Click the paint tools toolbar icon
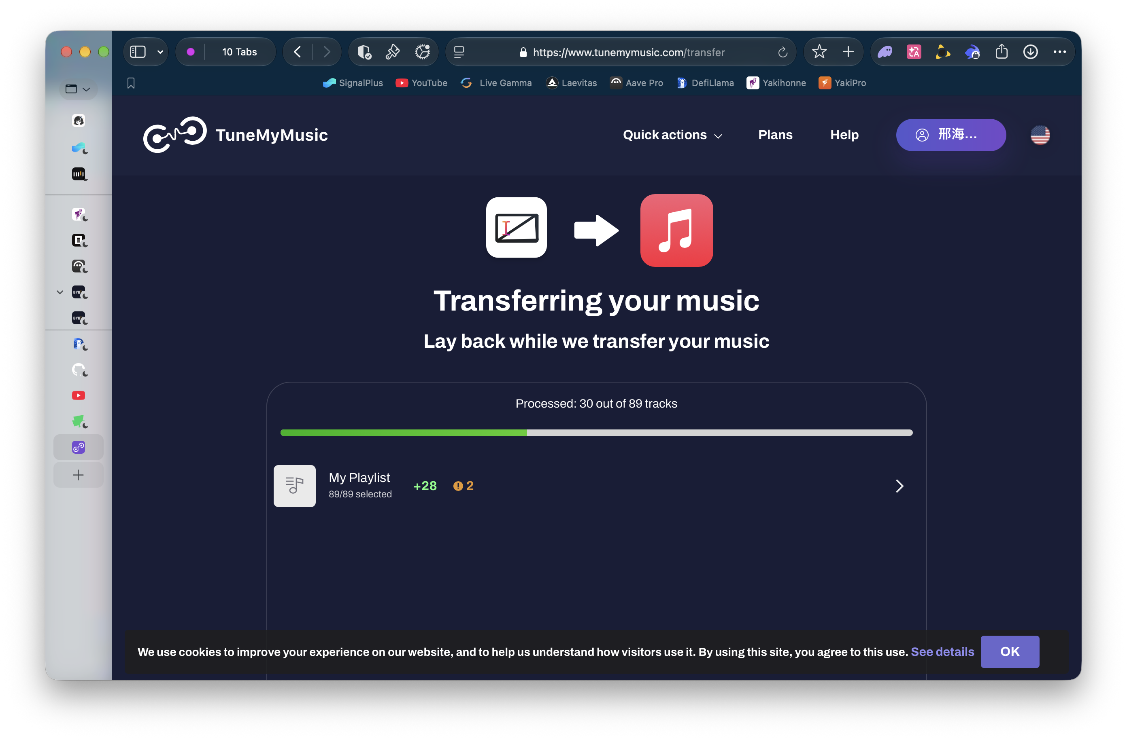This screenshot has width=1127, height=740. 393,52
